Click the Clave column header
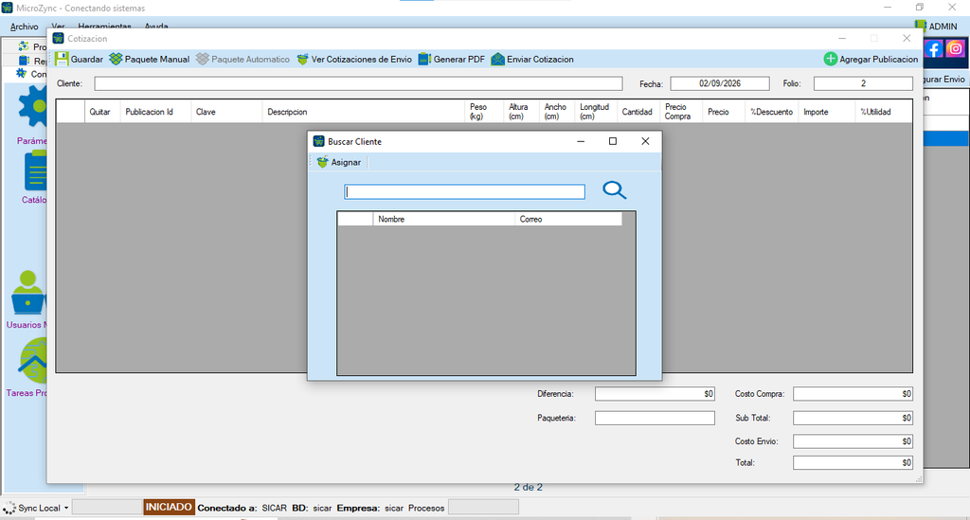Screen dimensions: 970x520 [x=226, y=112]
